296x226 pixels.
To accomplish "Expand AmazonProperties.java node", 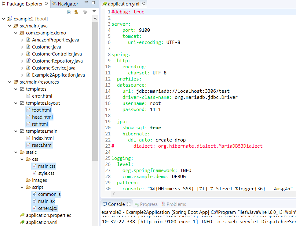I will pyautogui.click(x=22, y=40).
